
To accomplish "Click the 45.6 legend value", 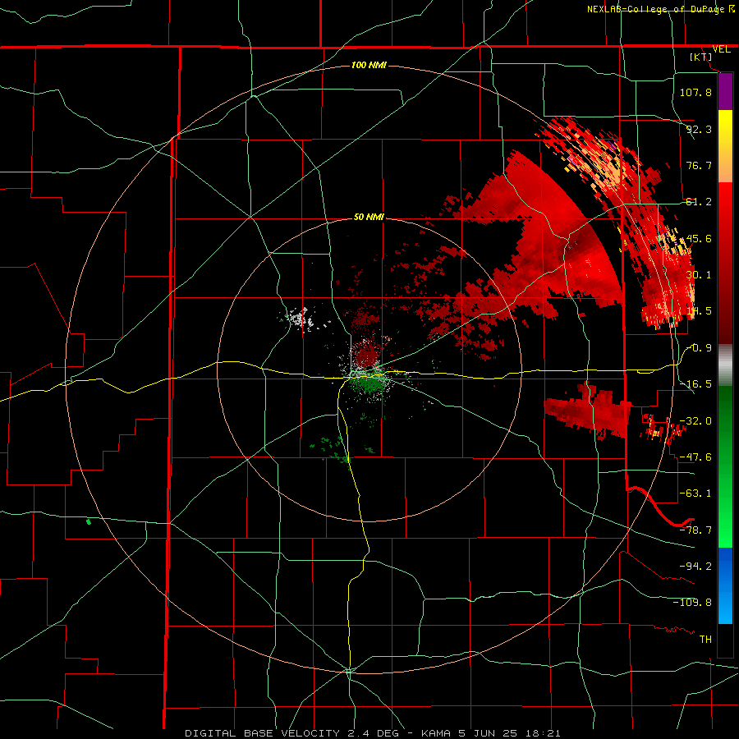I will tap(699, 238).
